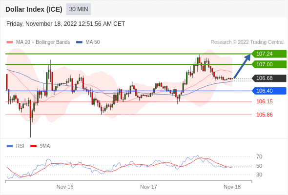Toggle the 9MA legend label
This screenshot has width=288, height=195.
[x=45, y=146]
